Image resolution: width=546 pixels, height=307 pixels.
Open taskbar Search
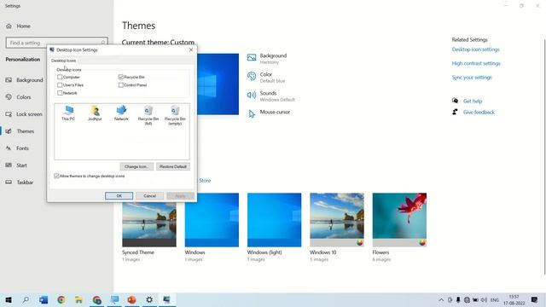pyautogui.click(x=26, y=299)
